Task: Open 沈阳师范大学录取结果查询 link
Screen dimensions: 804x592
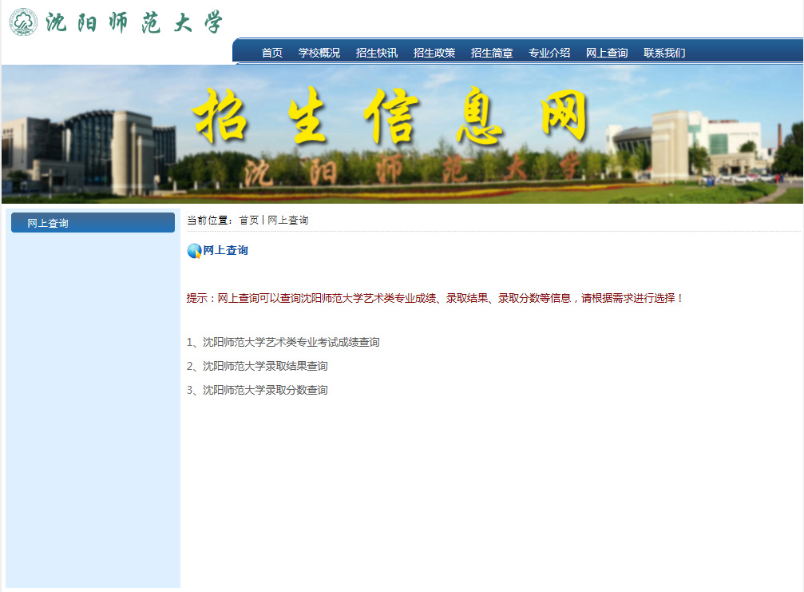Action: coord(265,366)
